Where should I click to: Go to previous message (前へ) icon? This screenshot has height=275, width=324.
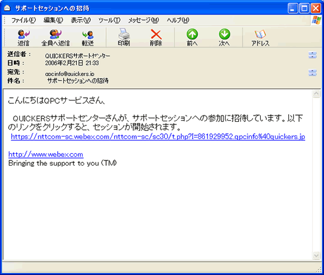pos(192,37)
